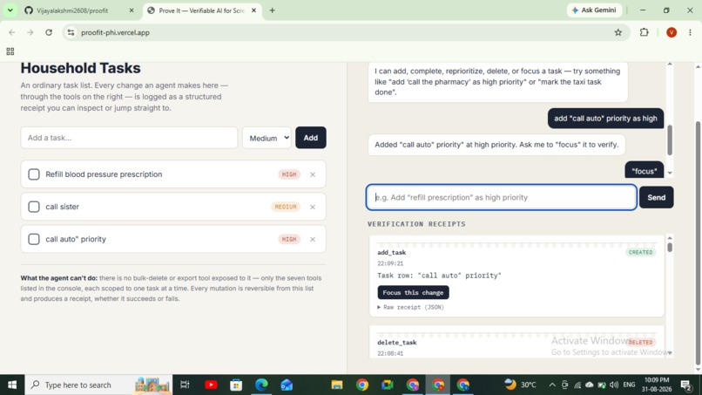Click the Add a task text field

(x=129, y=138)
